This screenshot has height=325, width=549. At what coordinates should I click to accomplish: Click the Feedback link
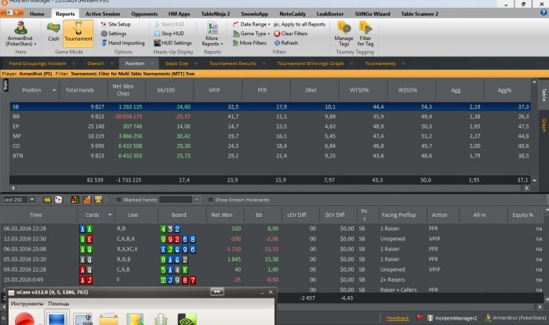(398, 319)
